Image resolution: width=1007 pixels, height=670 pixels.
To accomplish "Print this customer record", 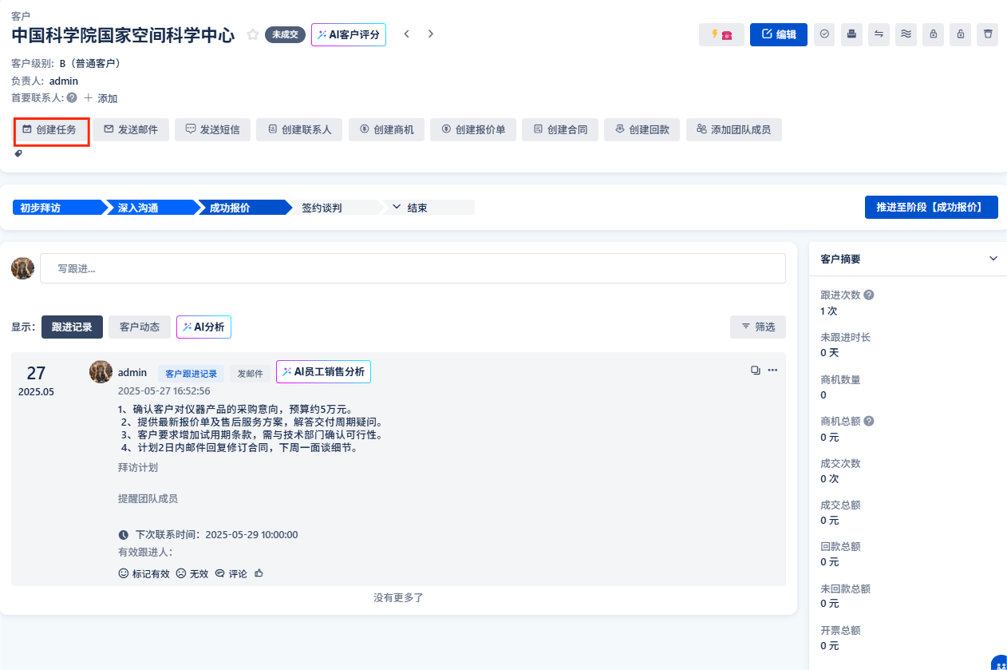I will coord(852,34).
